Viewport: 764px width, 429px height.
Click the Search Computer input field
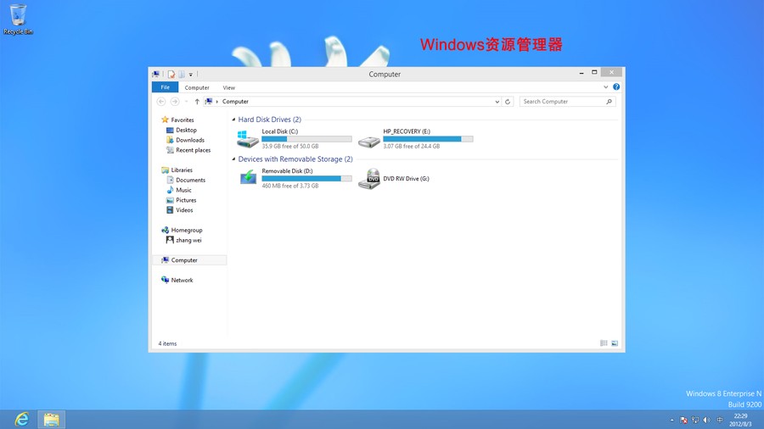[562, 102]
